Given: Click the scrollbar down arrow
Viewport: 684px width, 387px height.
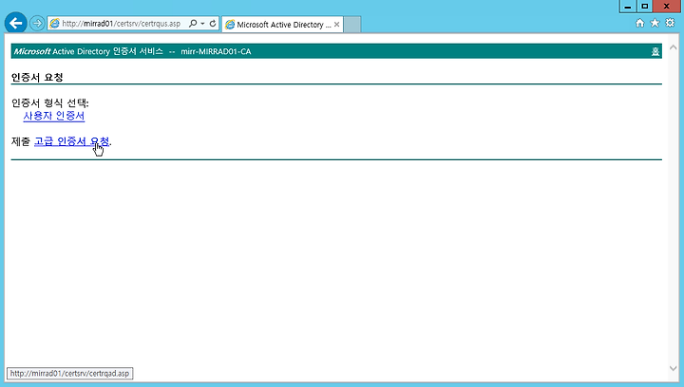Looking at the screenshot, I should click(x=674, y=368).
